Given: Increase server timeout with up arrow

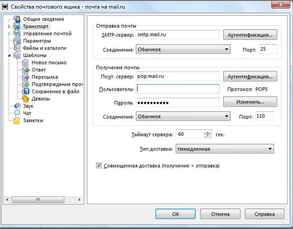Looking at the screenshot, I should click(208, 132).
